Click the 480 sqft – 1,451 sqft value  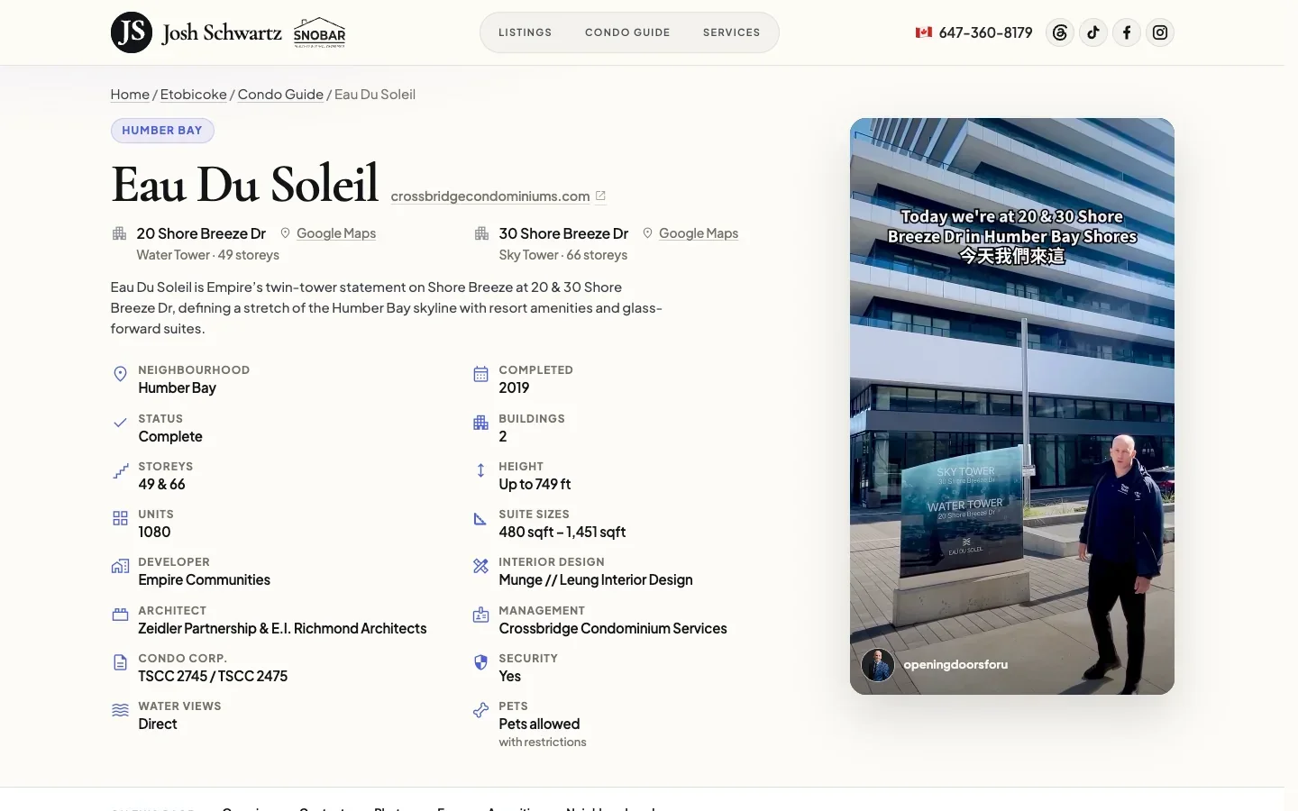coord(562,533)
